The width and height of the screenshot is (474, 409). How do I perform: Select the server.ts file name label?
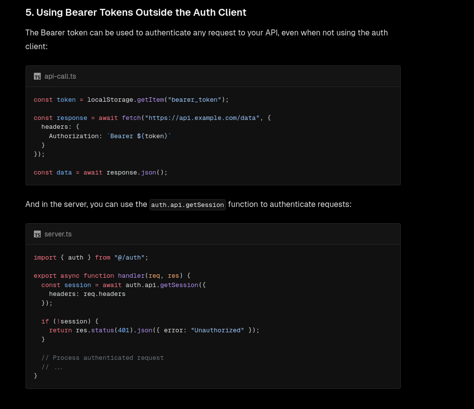(58, 234)
